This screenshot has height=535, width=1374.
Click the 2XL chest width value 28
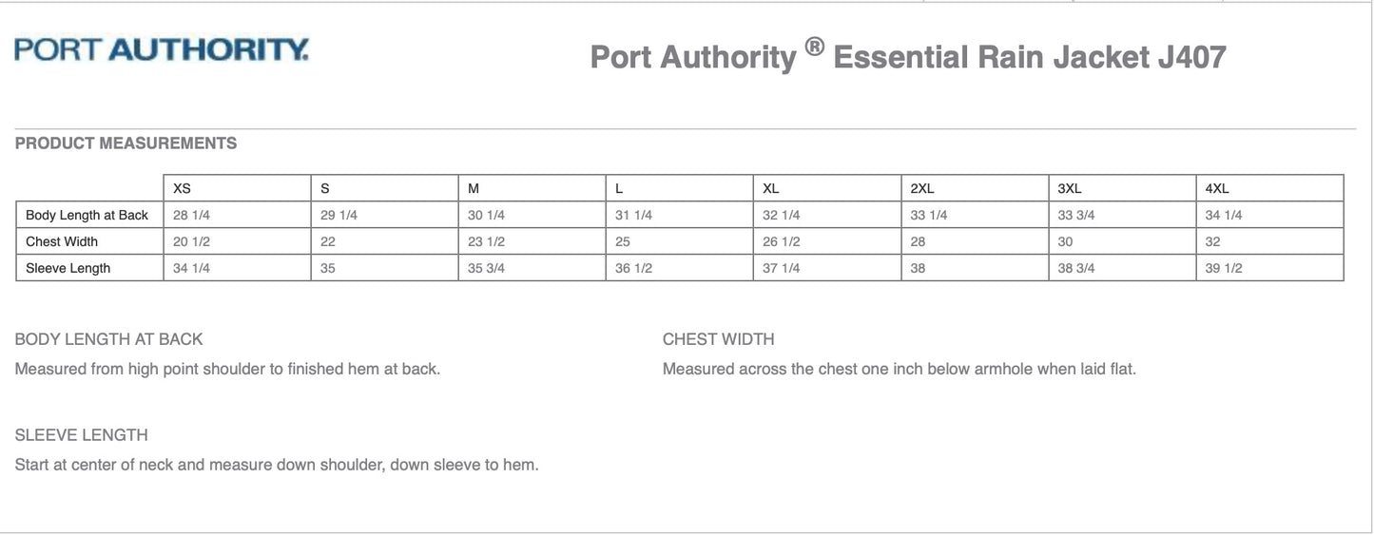click(x=918, y=241)
